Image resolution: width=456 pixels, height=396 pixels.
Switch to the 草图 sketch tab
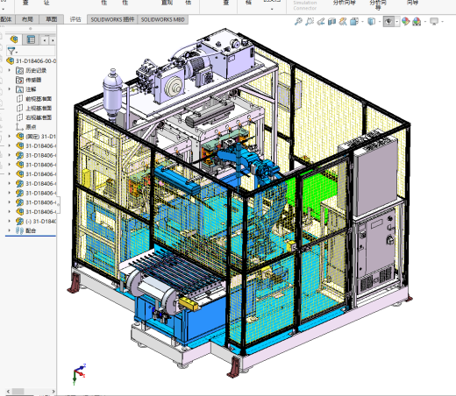pyautogui.click(x=52, y=19)
